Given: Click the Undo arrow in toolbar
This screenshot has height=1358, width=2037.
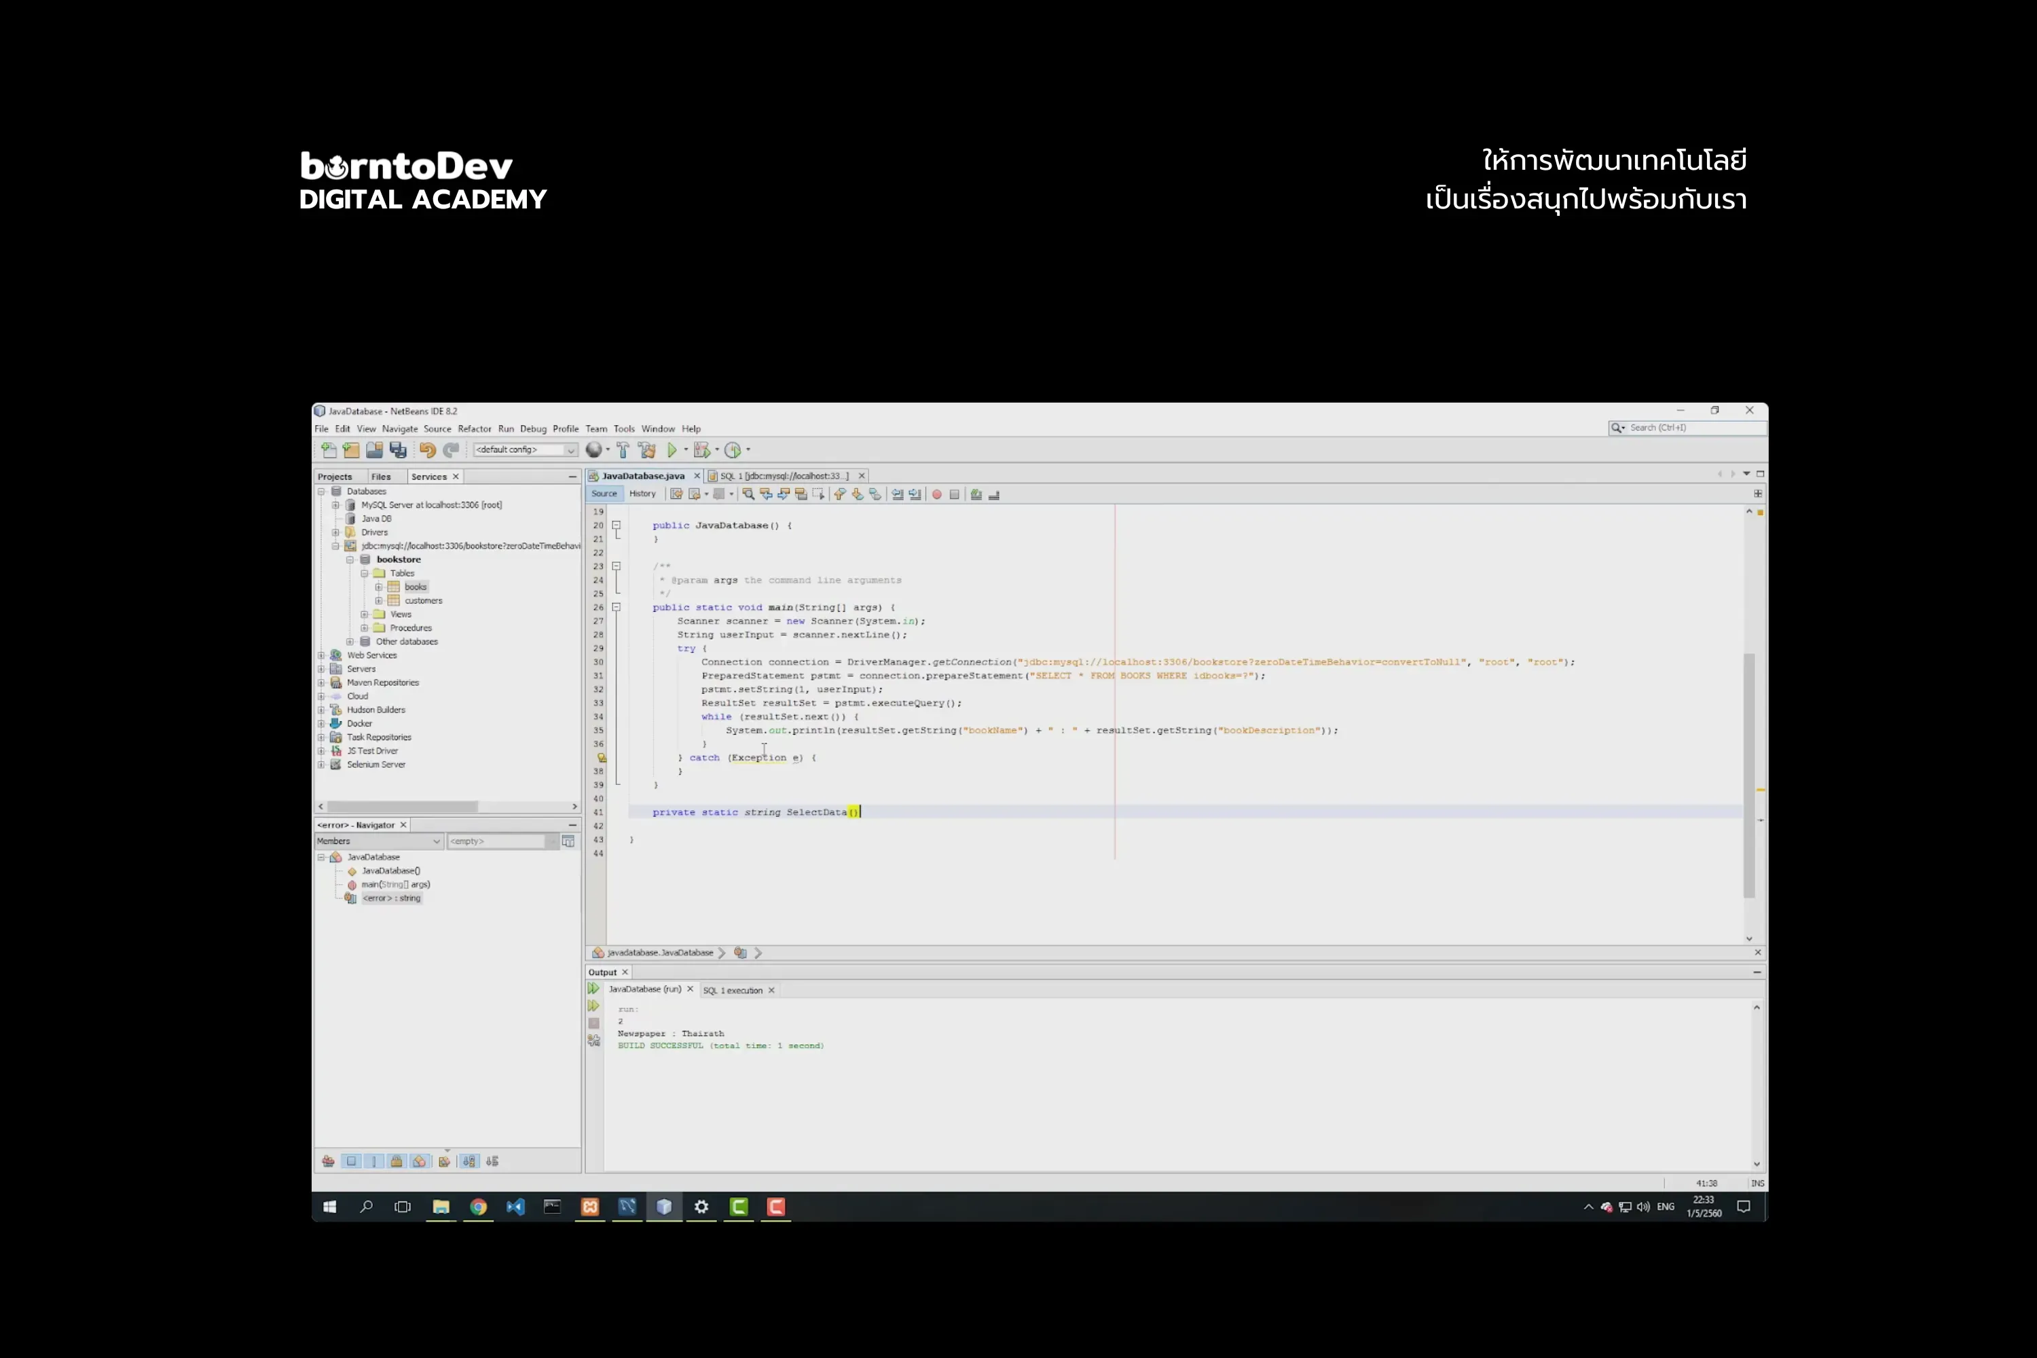Looking at the screenshot, I should tap(427, 450).
